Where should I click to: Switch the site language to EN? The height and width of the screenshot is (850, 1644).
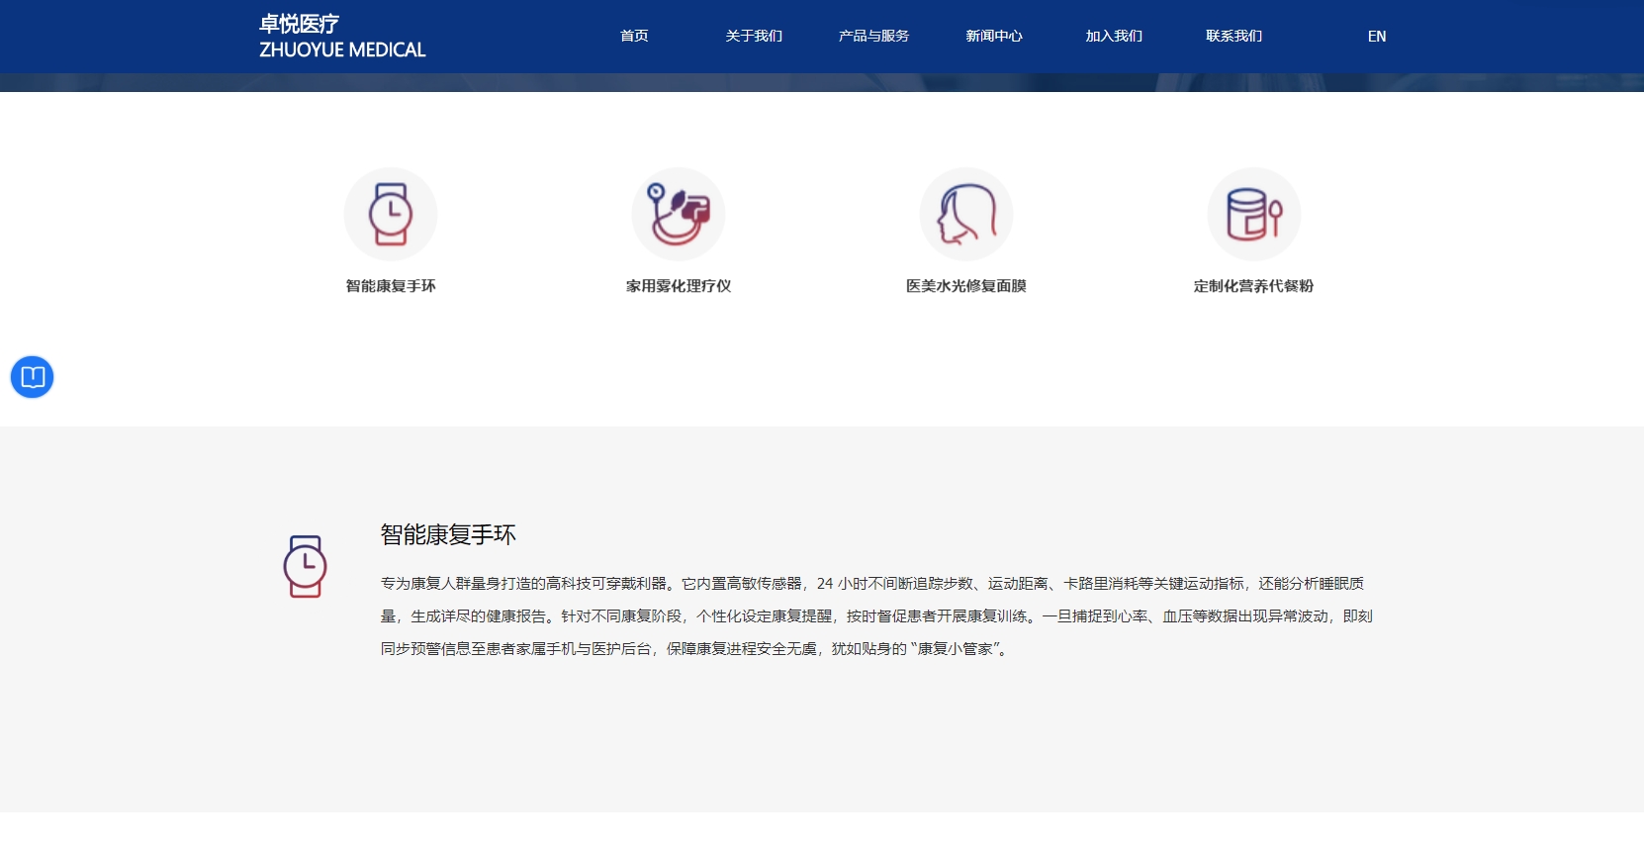[1377, 36]
